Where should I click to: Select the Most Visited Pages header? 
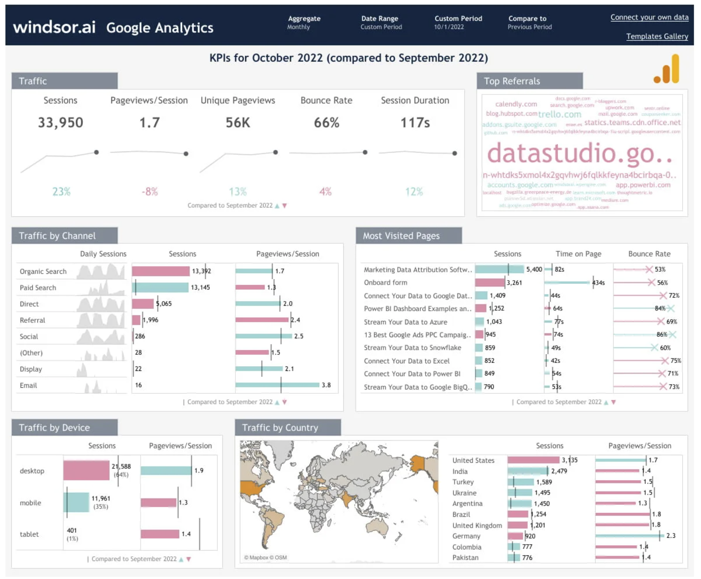click(x=409, y=235)
